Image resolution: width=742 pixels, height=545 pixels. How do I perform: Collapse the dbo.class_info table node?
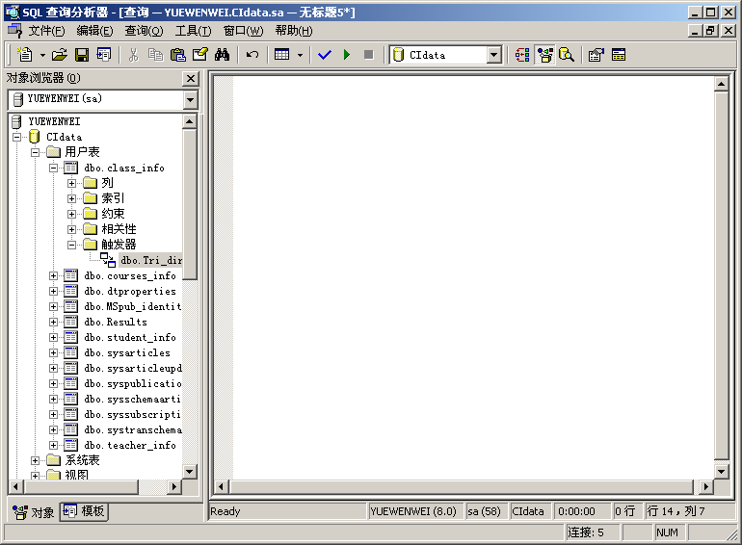click(x=53, y=168)
